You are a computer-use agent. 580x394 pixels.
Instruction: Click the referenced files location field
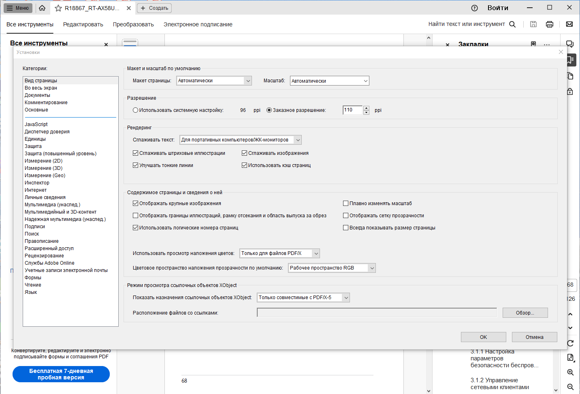pyautogui.click(x=377, y=313)
